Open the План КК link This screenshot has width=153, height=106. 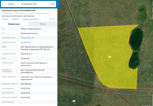16,19
